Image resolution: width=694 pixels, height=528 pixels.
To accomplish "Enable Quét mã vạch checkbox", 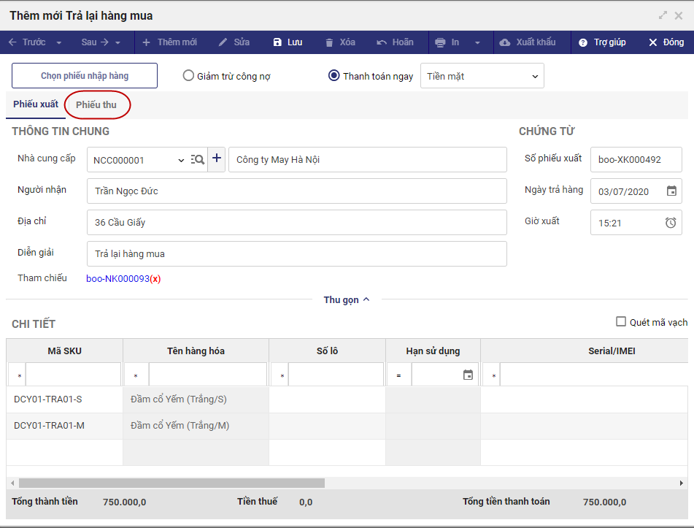I will (621, 322).
